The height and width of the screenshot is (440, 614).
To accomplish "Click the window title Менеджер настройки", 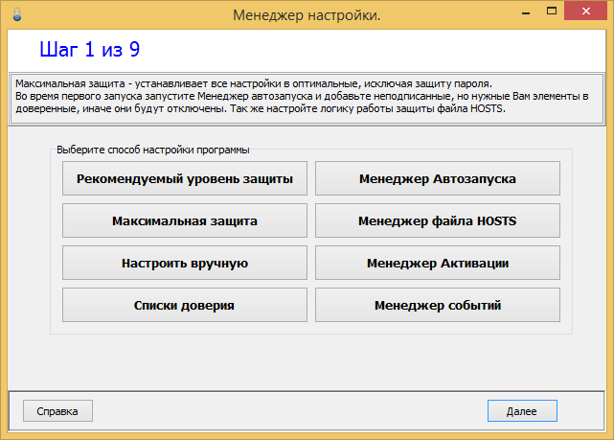I will point(307,15).
